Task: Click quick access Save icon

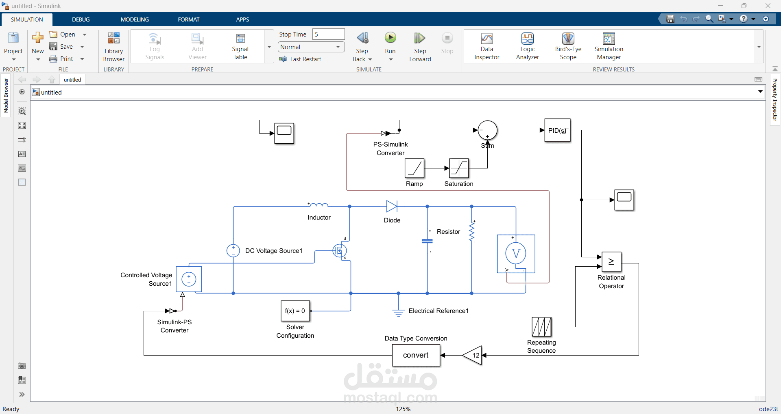Action: point(670,19)
